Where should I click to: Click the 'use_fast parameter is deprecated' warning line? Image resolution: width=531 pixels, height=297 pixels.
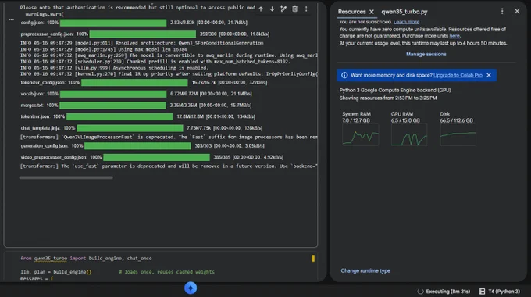pos(169,166)
